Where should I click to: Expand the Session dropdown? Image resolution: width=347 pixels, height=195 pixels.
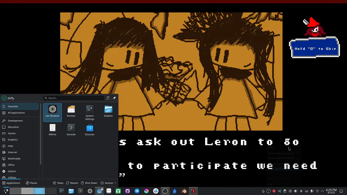pyautogui.click(x=108, y=183)
